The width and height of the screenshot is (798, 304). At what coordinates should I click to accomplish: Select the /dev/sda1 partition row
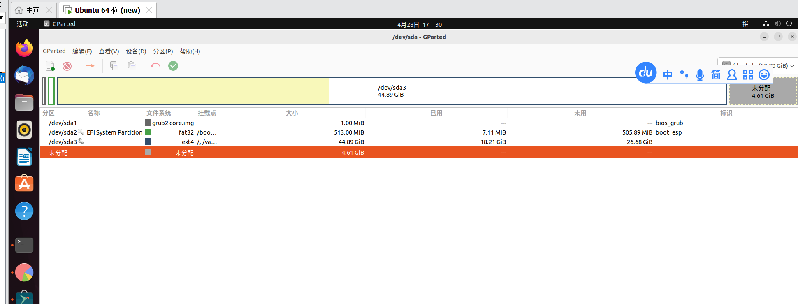419,123
